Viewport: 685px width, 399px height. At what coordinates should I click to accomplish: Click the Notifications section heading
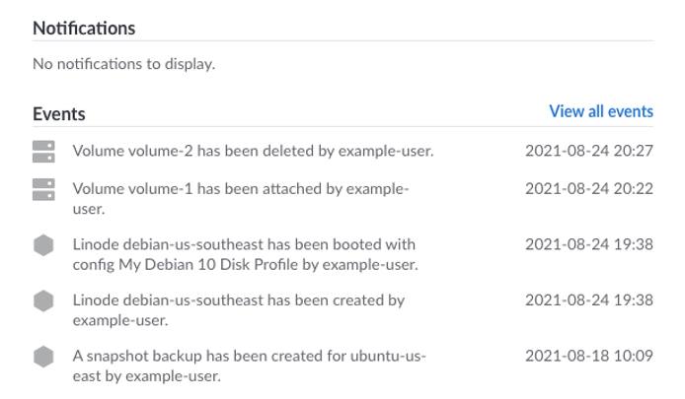pos(84,28)
